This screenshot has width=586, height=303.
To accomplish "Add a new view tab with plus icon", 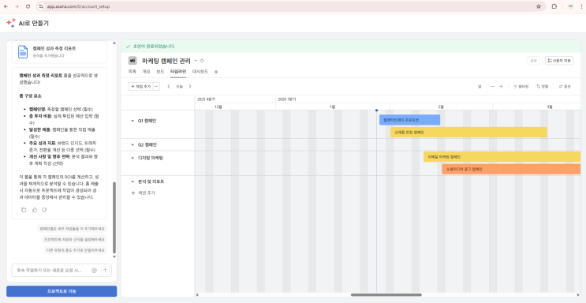I will pos(215,72).
